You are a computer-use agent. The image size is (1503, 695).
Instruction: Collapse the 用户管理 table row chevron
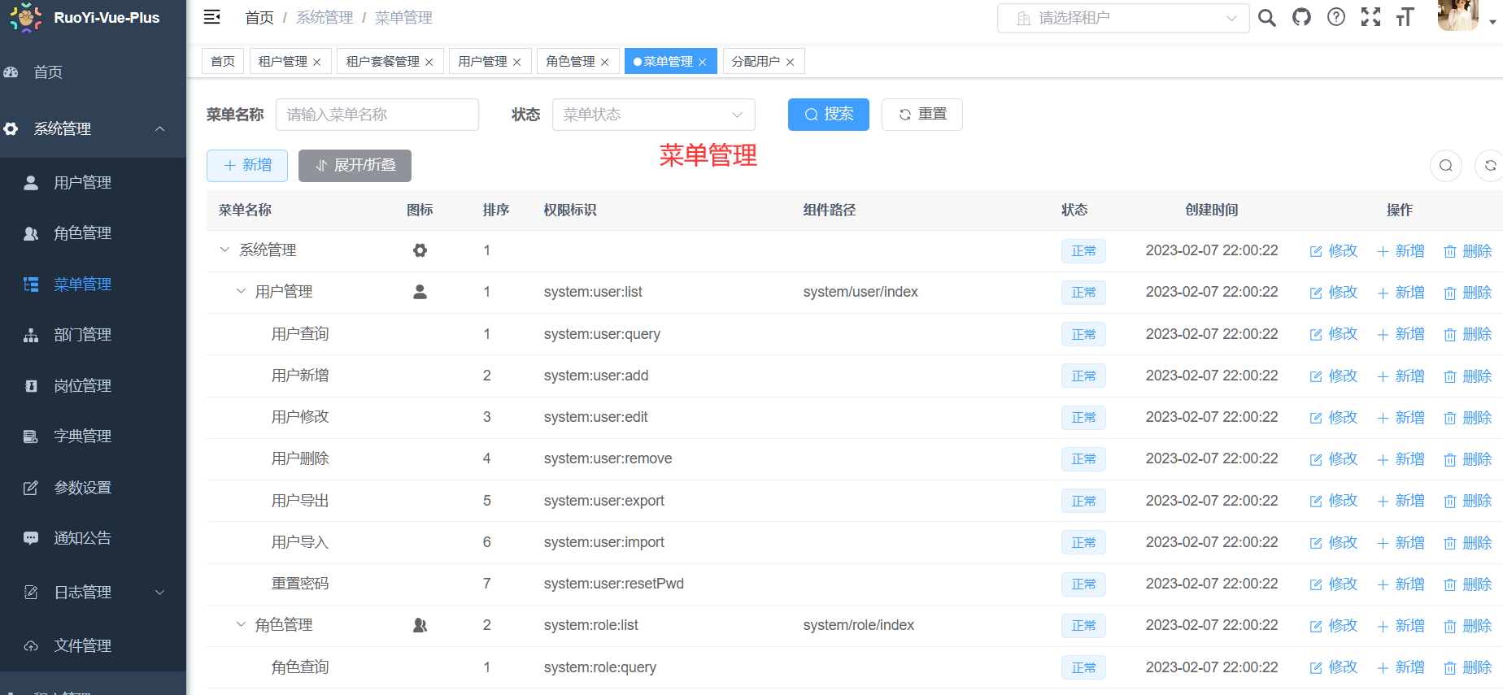tap(241, 291)
